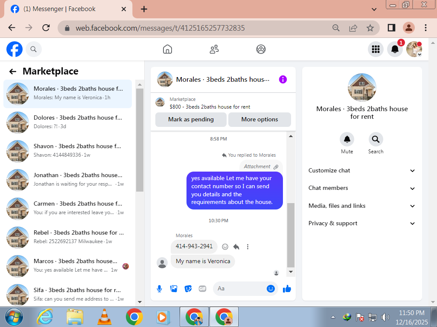Image resolution: width=437 pixels, height=327 pixels.
Task: Launch Internet Explorer from taskbar
Action: (x=45, y=317)
